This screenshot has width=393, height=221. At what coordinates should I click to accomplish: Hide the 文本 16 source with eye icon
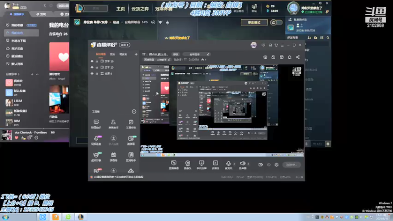[x=92, y=61]
